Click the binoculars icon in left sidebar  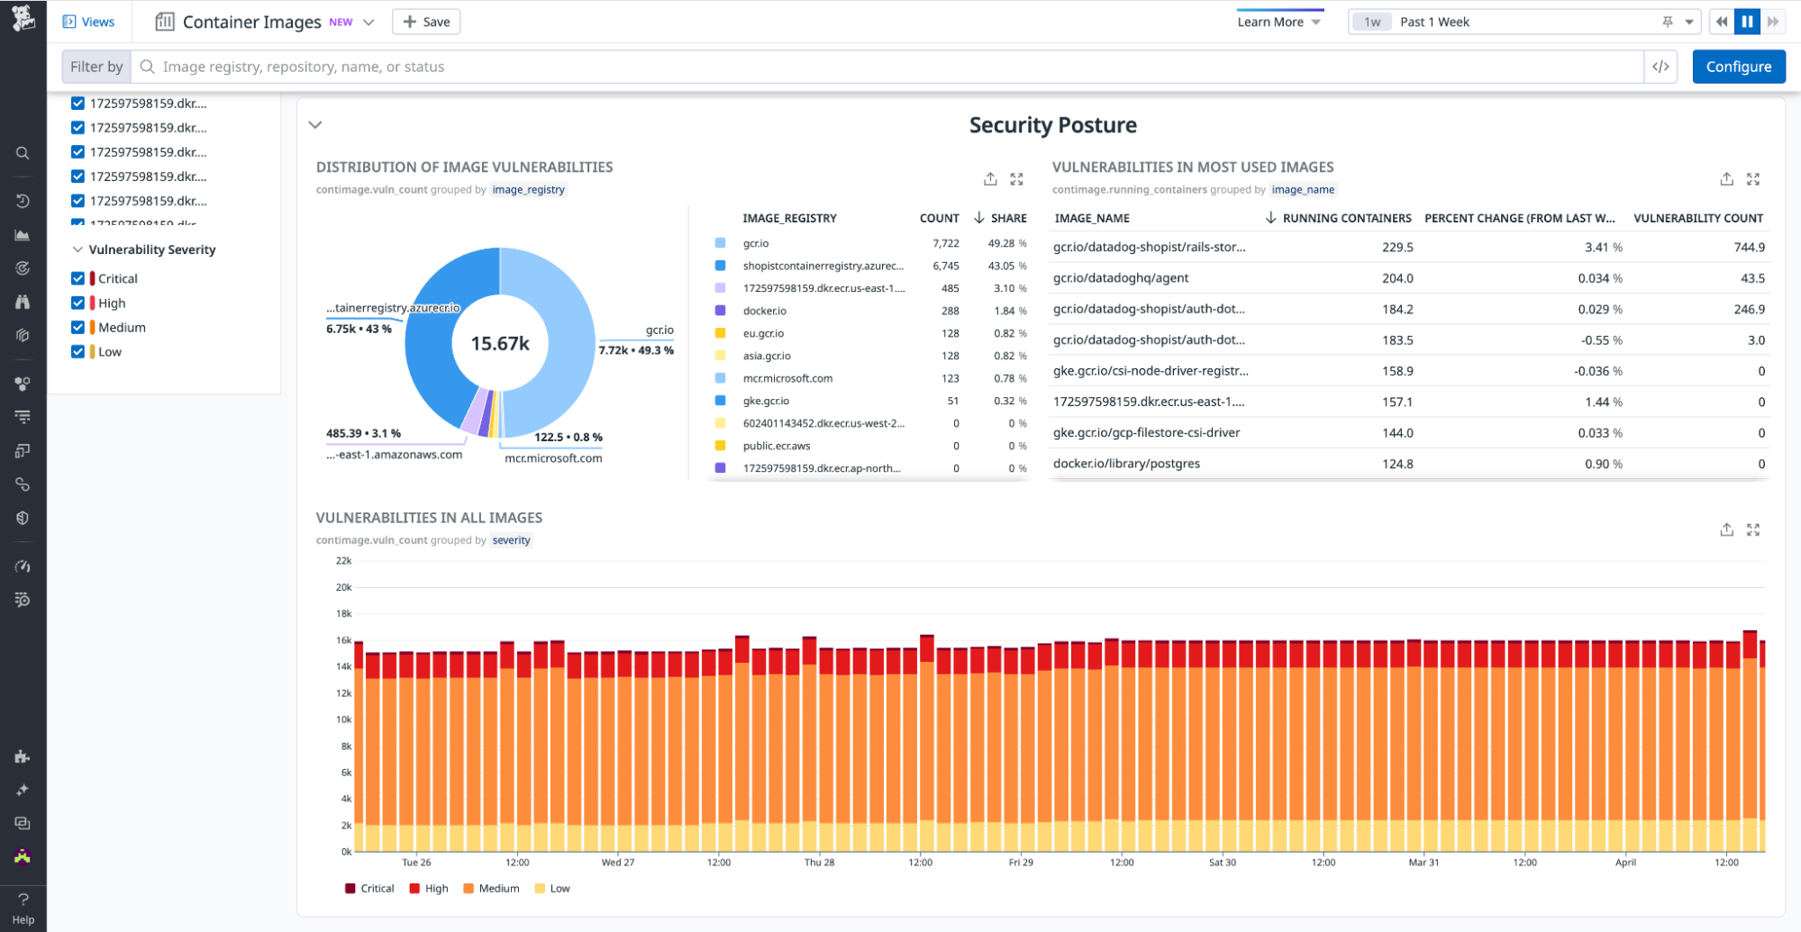tap(23, 302)
